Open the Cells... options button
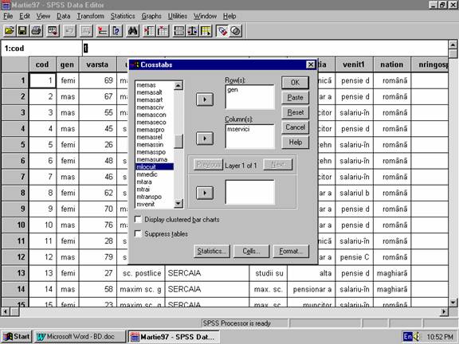Image resolution: width=459 pixels, height=344 pixels. pyautogui.click(x=251, y=252)
